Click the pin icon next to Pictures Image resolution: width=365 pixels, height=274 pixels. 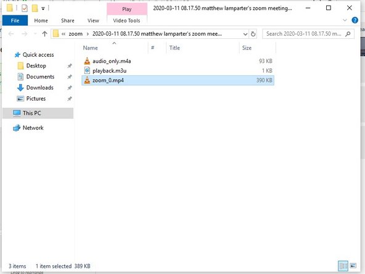point(70,99)
